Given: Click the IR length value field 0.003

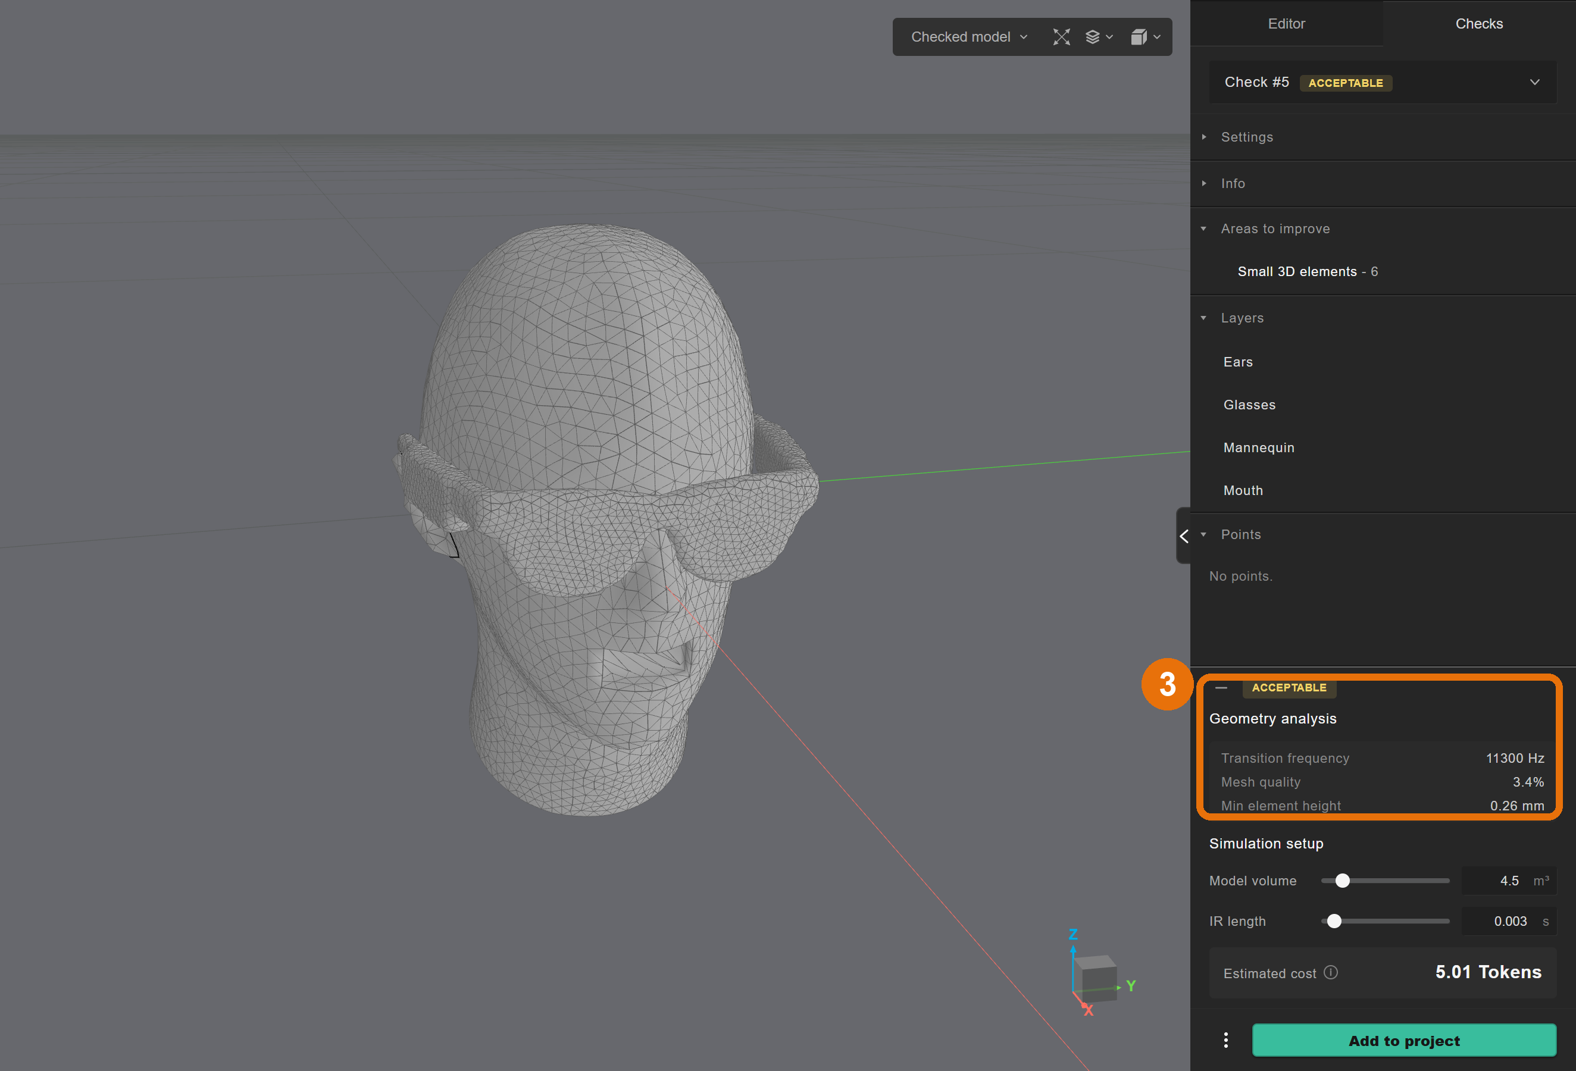Looking at the screenshot, I should [1508, 920].
